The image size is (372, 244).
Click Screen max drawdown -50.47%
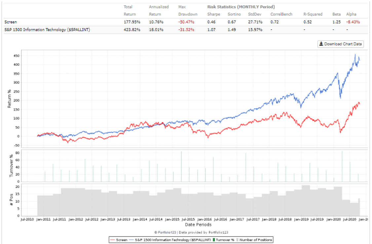[x=186, y=22]
